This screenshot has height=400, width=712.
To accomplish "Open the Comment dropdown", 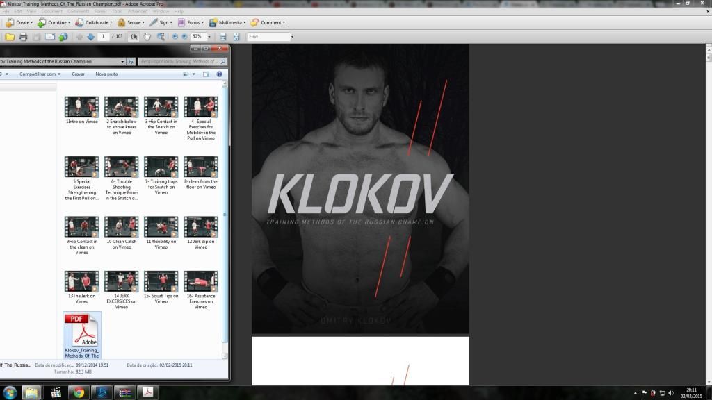I will [x=268, y=22].
